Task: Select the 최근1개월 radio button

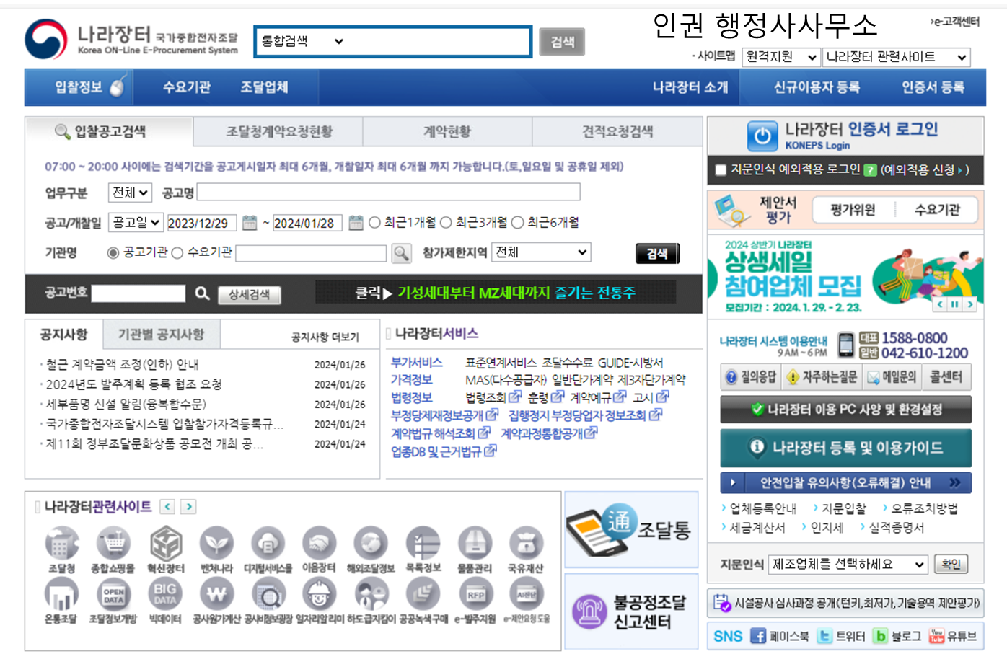Action: click(x=374, y=223)
